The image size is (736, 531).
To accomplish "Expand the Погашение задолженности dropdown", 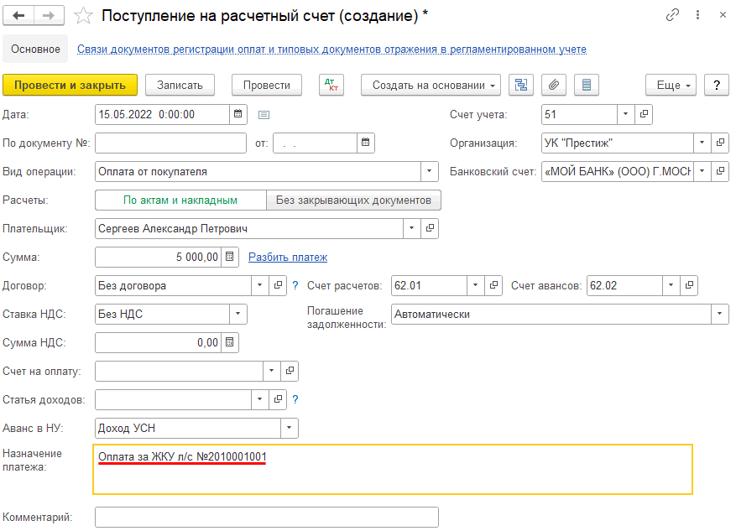I will point(719,314).
